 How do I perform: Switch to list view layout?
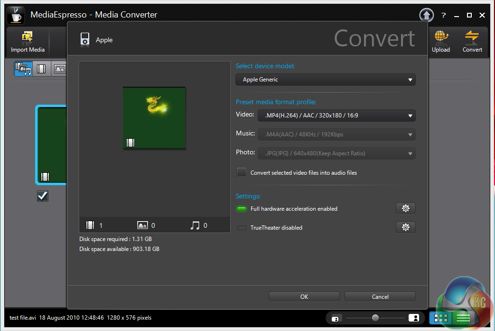463,318
